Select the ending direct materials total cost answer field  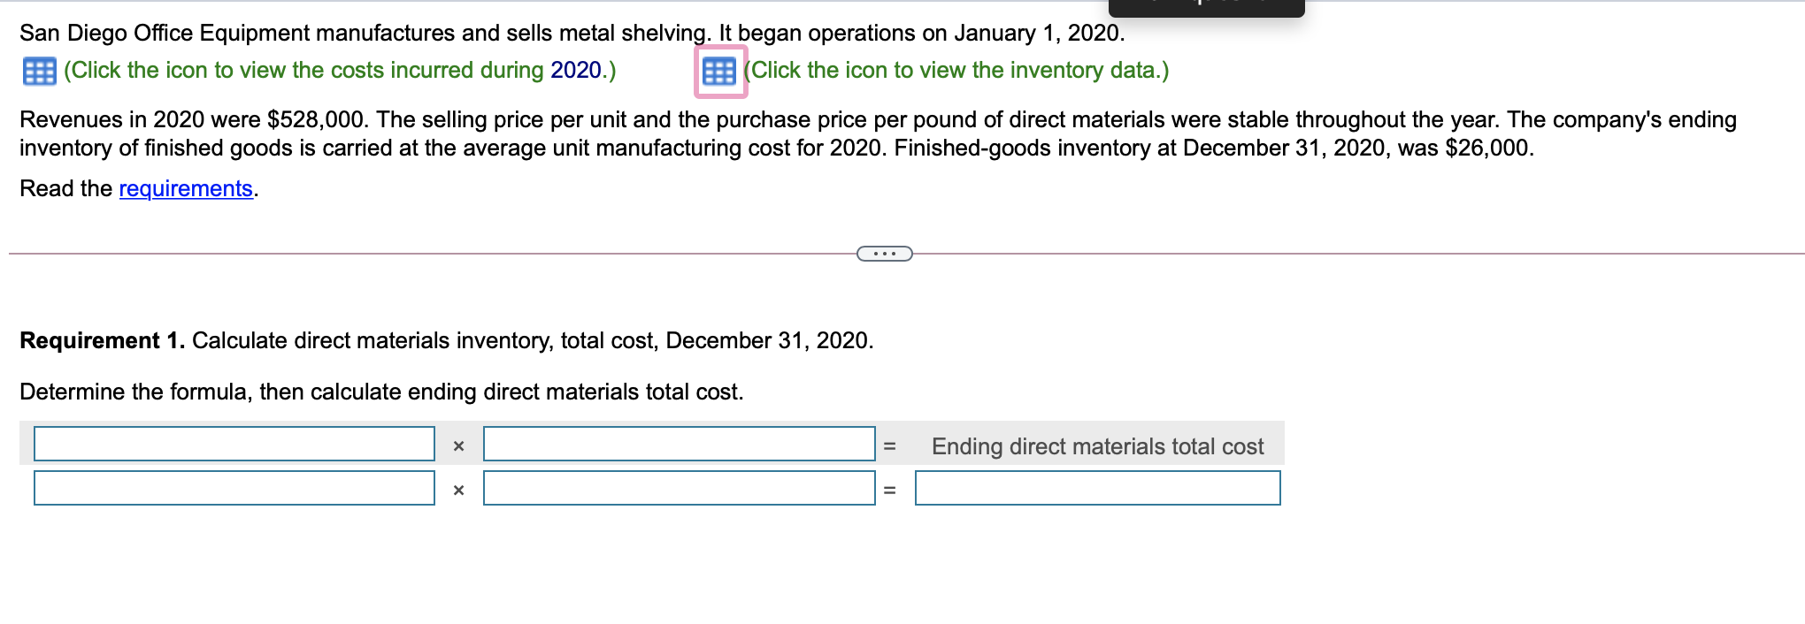(1097, 488)
